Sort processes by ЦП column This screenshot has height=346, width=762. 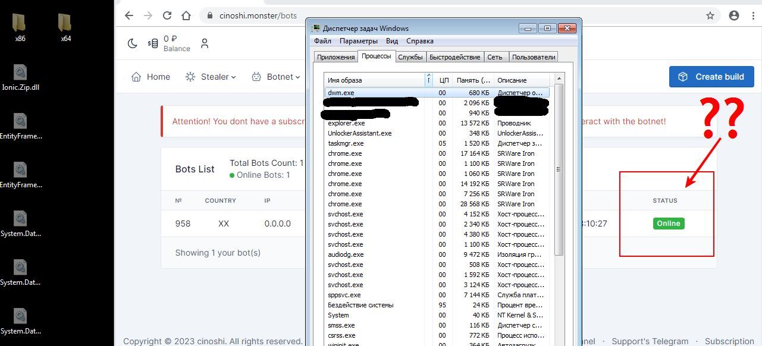click(x=444, y=80)
